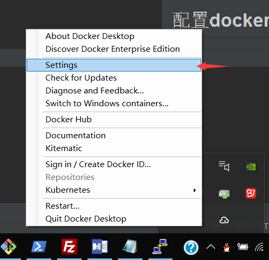Click the network connection utility taskbar icon
Image resolution: width=269 pixels, height=260 pixels.
[x=160, y=247]
